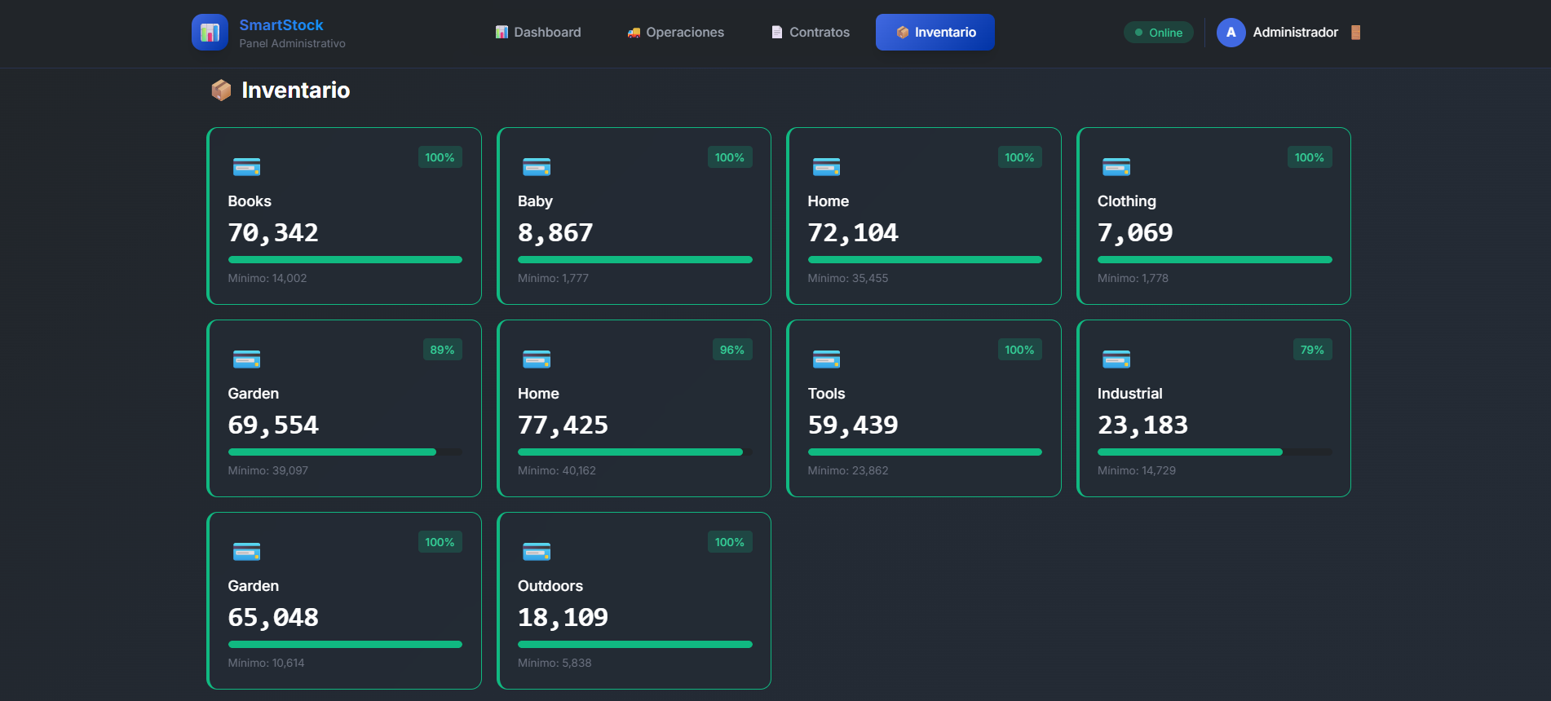Viewport: 1551px width, 701px height.
Task: Click the 96% badge on Home card
Action: (x=732, y=350)
